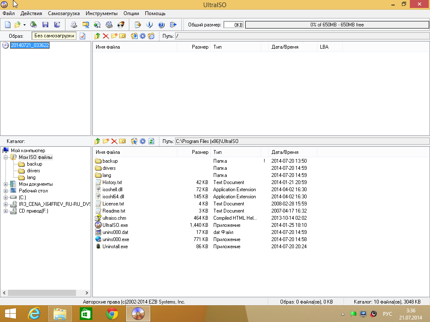
Task: Click the catalog path field C:\Program Files (x86)\UltraISO
Action: coord(302,141)
